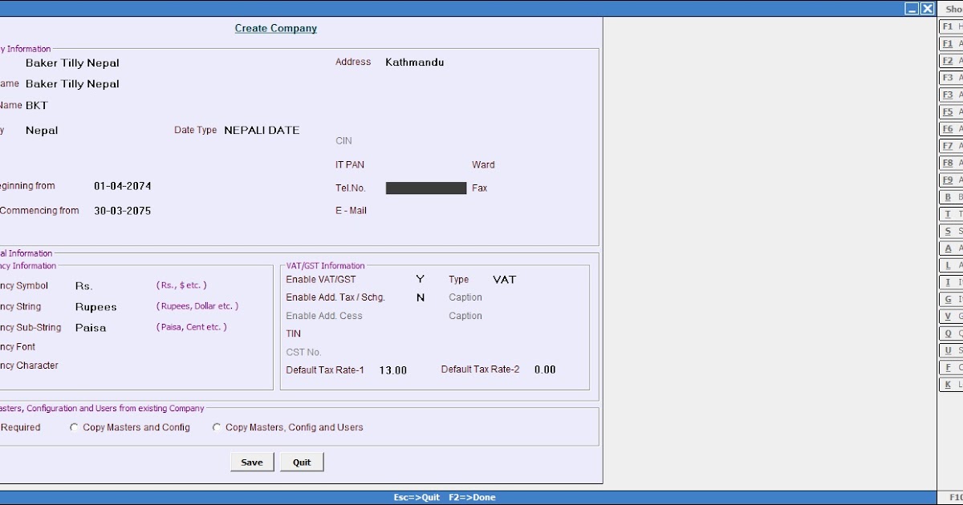Click the CST No. label
963x505 pixels.
pos(303,352)
